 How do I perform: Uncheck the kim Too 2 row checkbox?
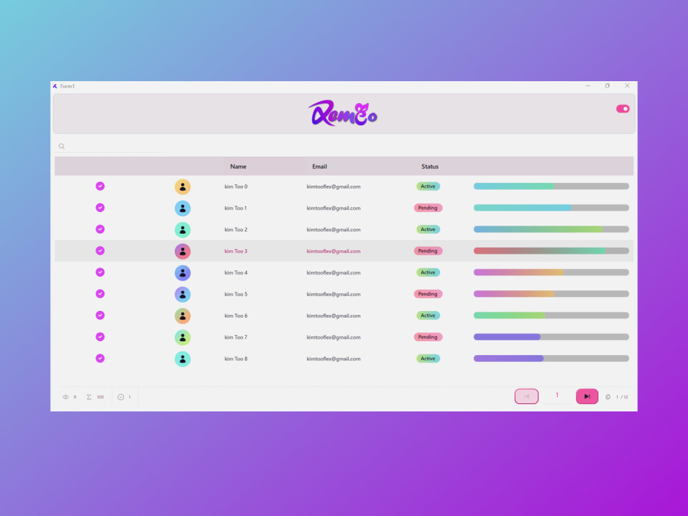coord(100,229)
